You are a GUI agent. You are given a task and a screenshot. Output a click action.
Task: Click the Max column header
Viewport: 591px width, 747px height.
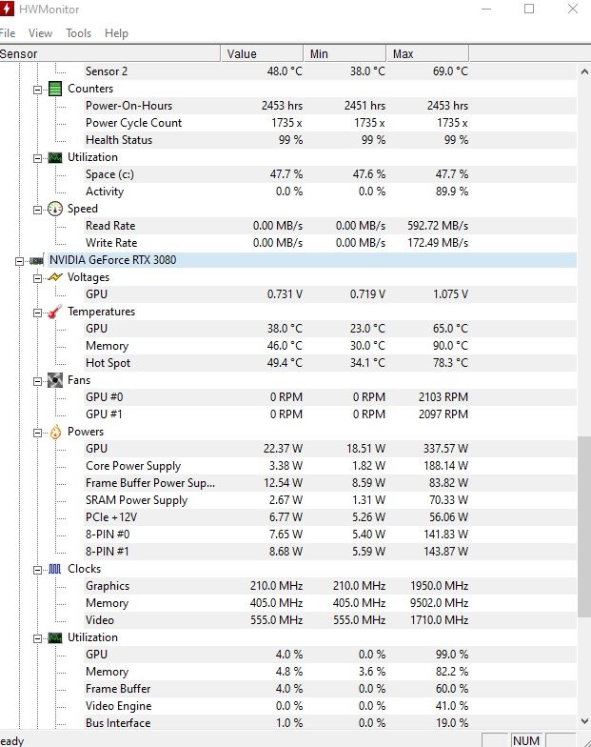click(x=427, y=53)
